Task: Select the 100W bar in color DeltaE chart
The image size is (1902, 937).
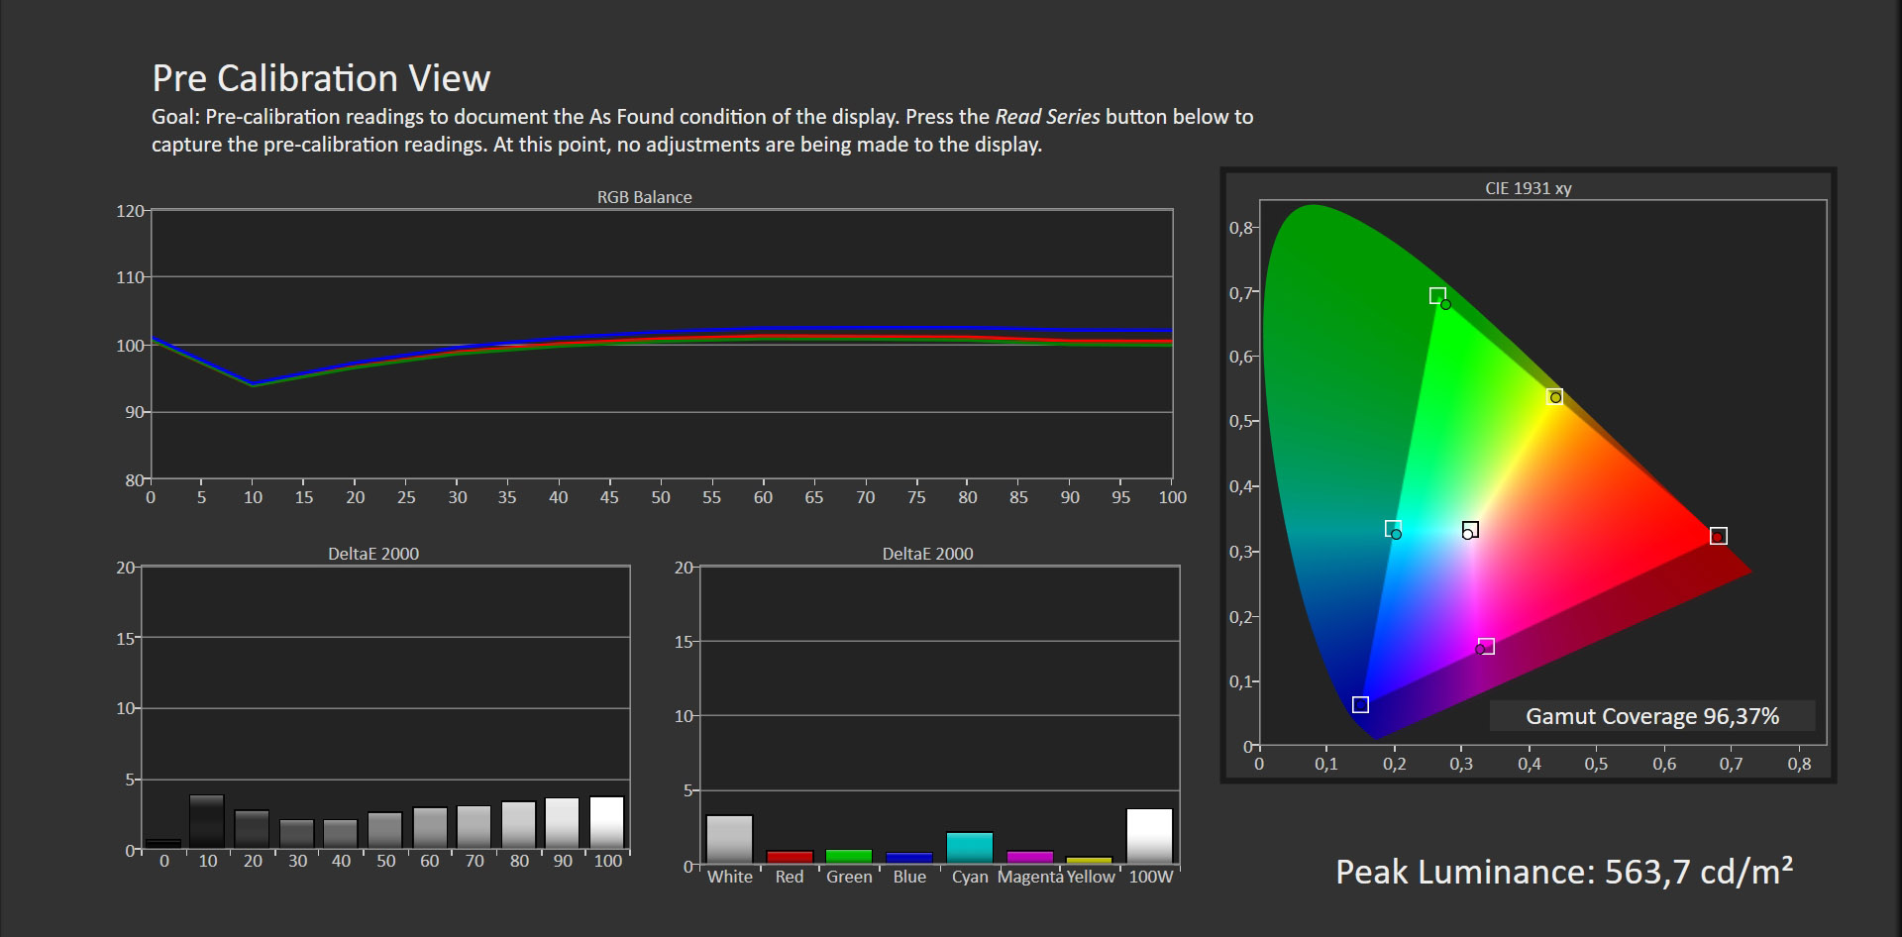Action: pos(1149,836)
